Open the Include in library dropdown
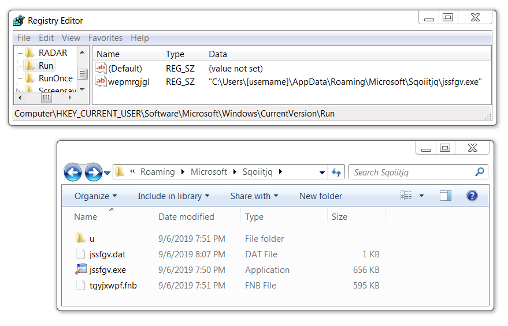The width and height of the screenshot is (508, 326). click(x=173, y=196)
